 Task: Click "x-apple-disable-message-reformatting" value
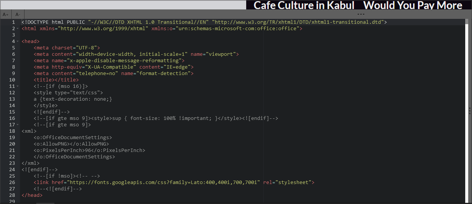(x=124, y=61)
